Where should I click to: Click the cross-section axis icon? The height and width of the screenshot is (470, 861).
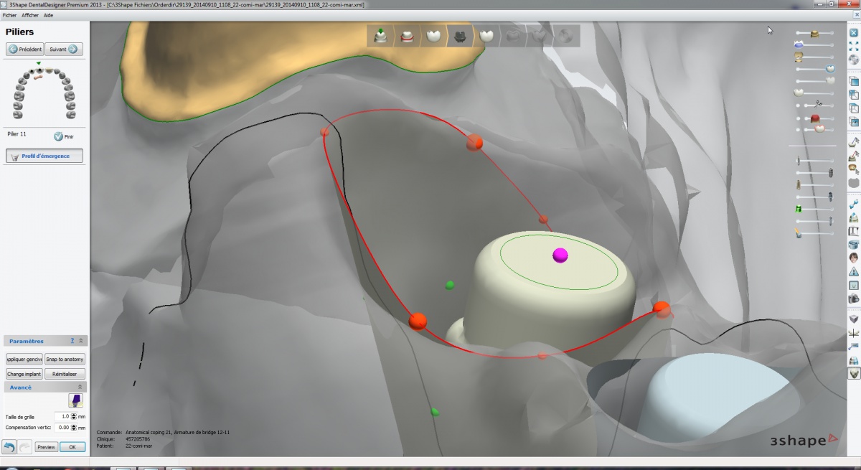tap(854, 333)
